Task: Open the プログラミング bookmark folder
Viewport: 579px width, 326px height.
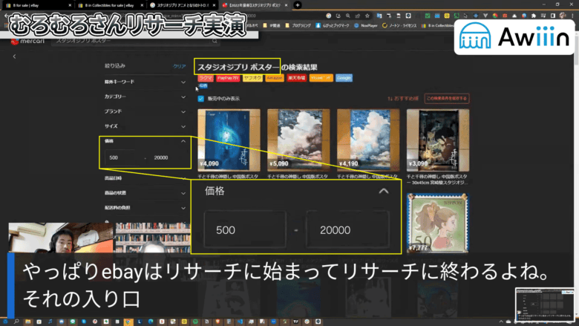Action: (x=298, y=25)
